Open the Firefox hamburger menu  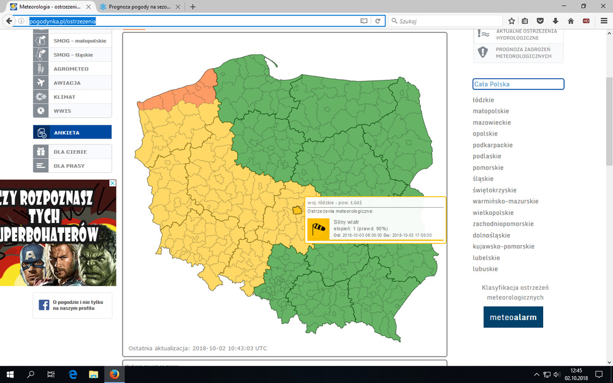click(604, 21)
